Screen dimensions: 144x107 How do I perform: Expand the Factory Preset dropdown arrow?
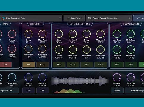[x=129, y=18]
